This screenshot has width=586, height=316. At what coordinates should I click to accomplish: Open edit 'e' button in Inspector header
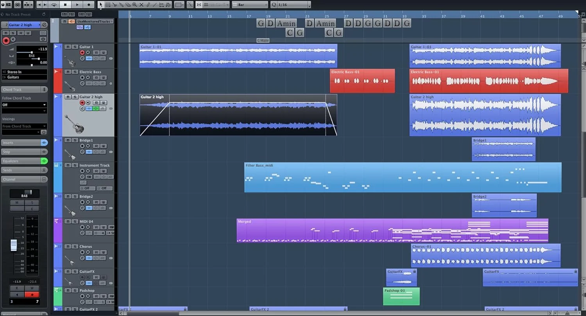coord(45,25)
